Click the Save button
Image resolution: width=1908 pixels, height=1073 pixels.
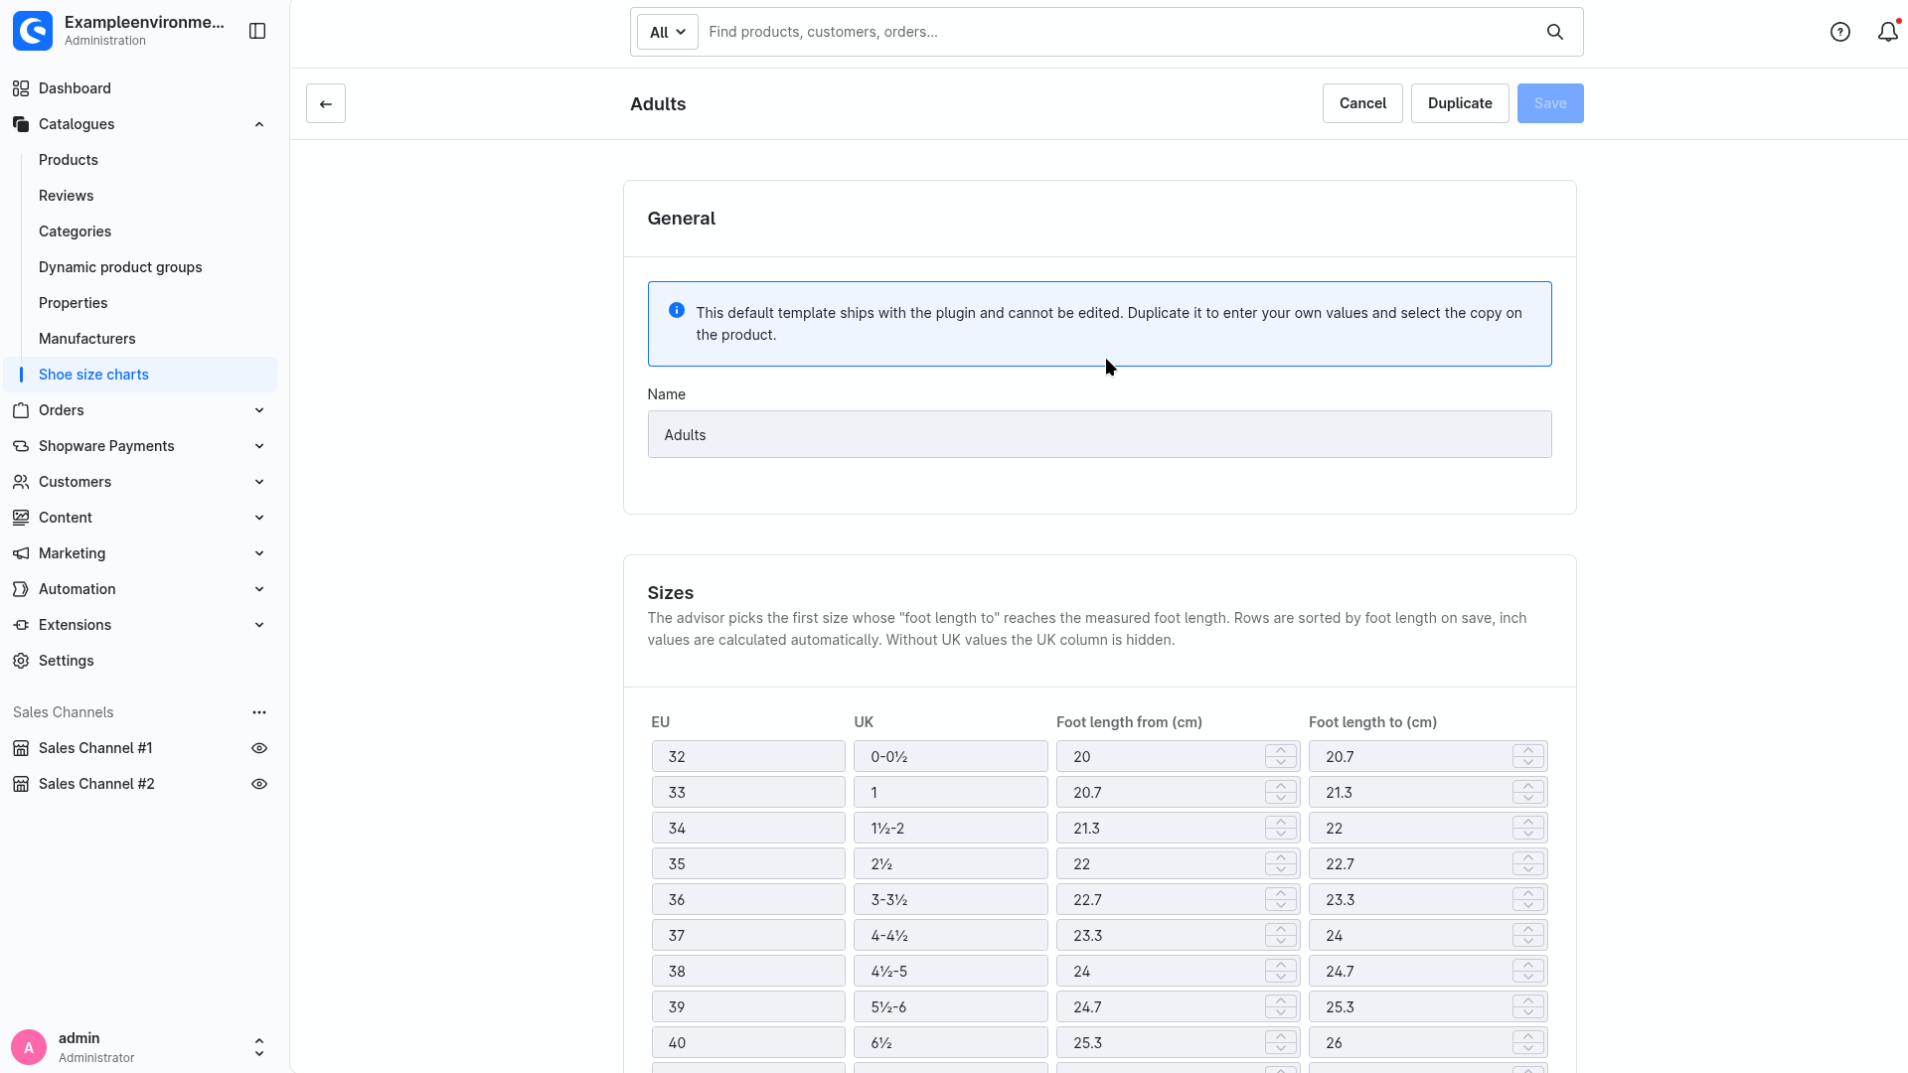click(x=1550, y=103)
